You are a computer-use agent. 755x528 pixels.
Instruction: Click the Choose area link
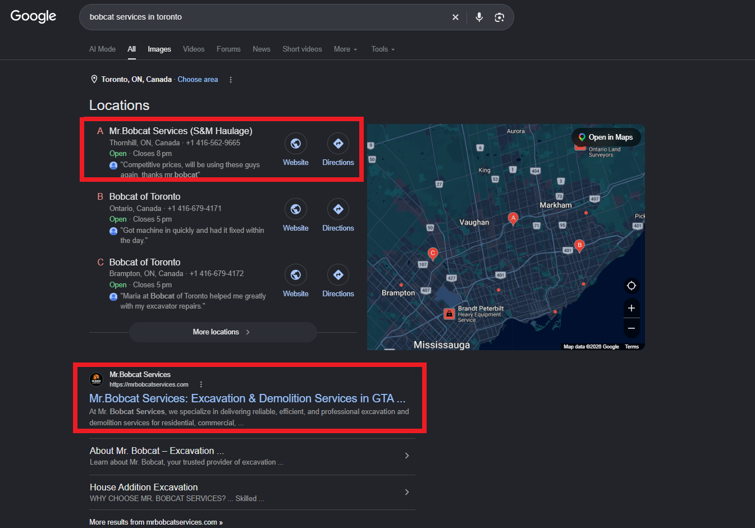[198, 80]
